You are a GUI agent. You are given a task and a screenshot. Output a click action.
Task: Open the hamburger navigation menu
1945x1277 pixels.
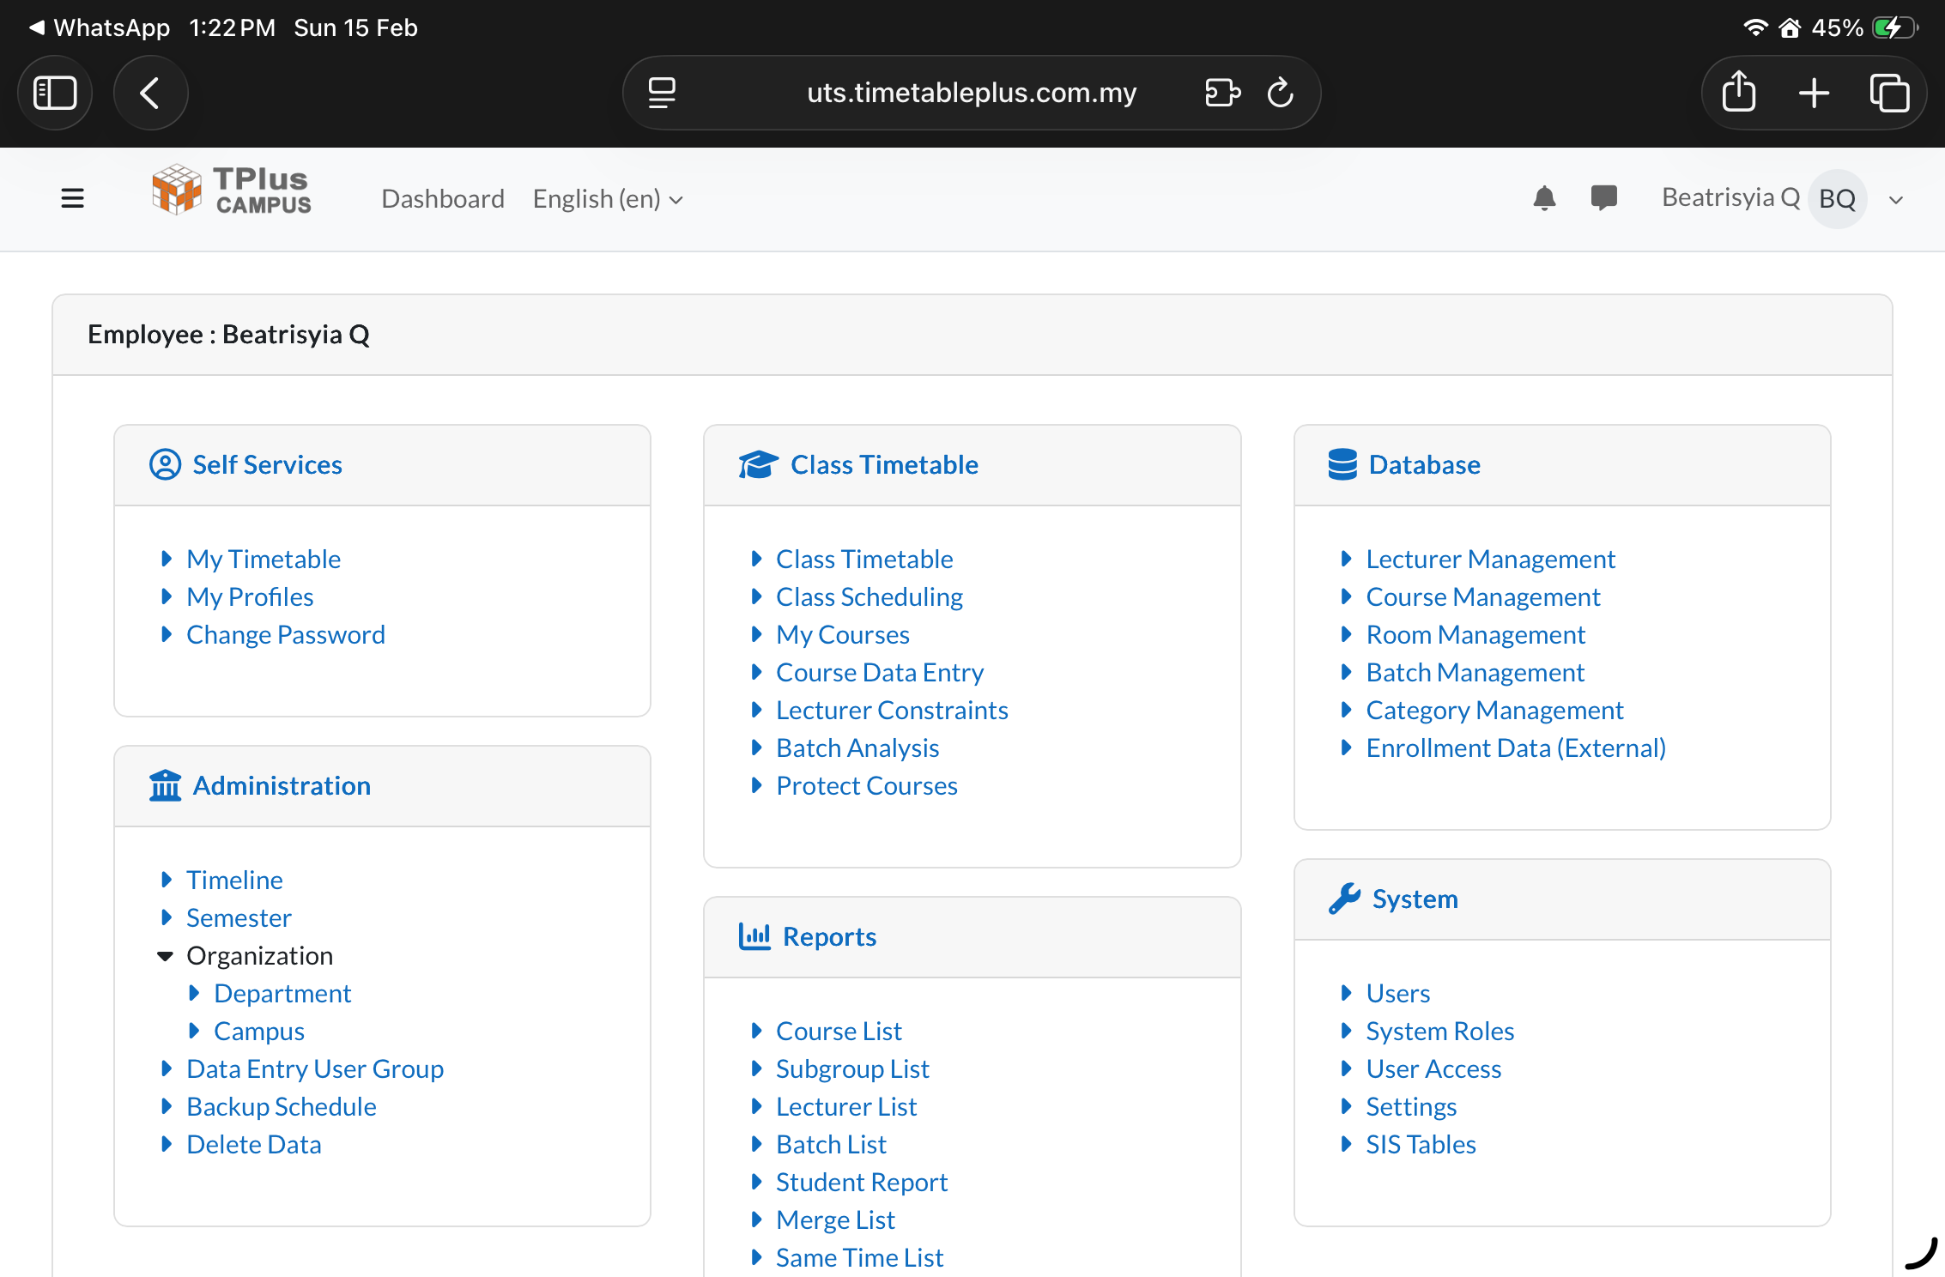[73, 197]
